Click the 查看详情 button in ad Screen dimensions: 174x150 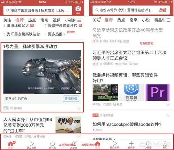pyautogui.click(x=71, y=99)
